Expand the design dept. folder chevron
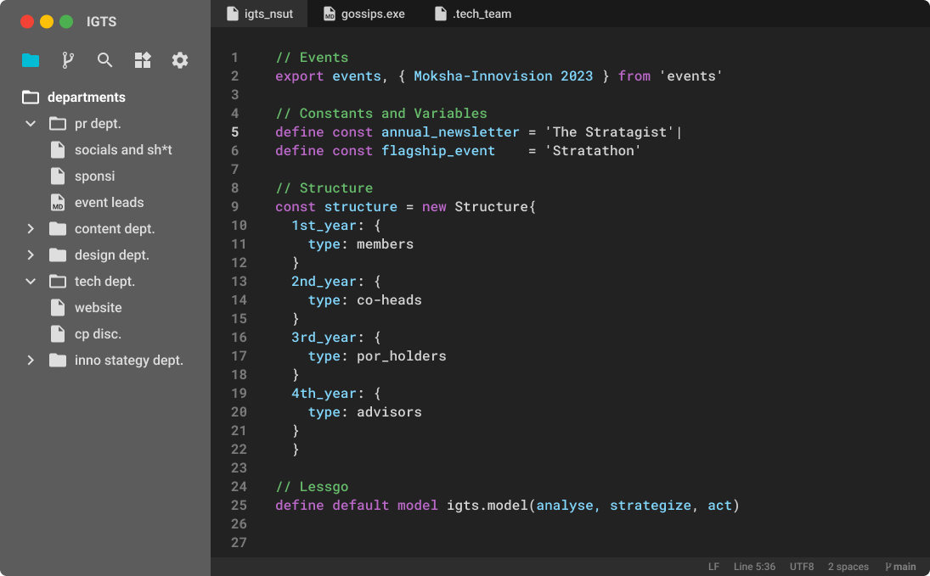 click(31, 254)
